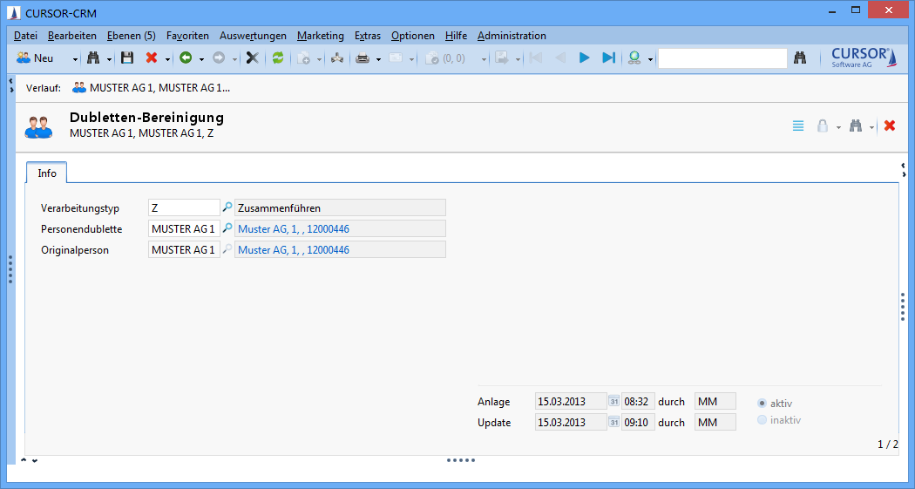
Task: Close Dubletten-Bereinigung with red X icon
Action: [x=890, y=126]
